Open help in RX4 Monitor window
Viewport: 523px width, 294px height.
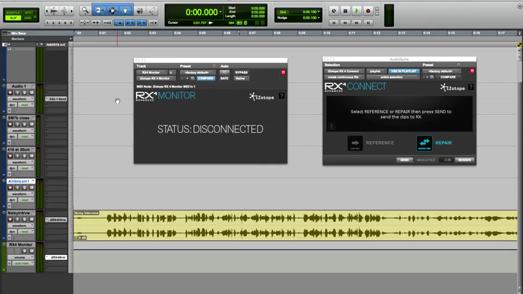tap(282, 96)
